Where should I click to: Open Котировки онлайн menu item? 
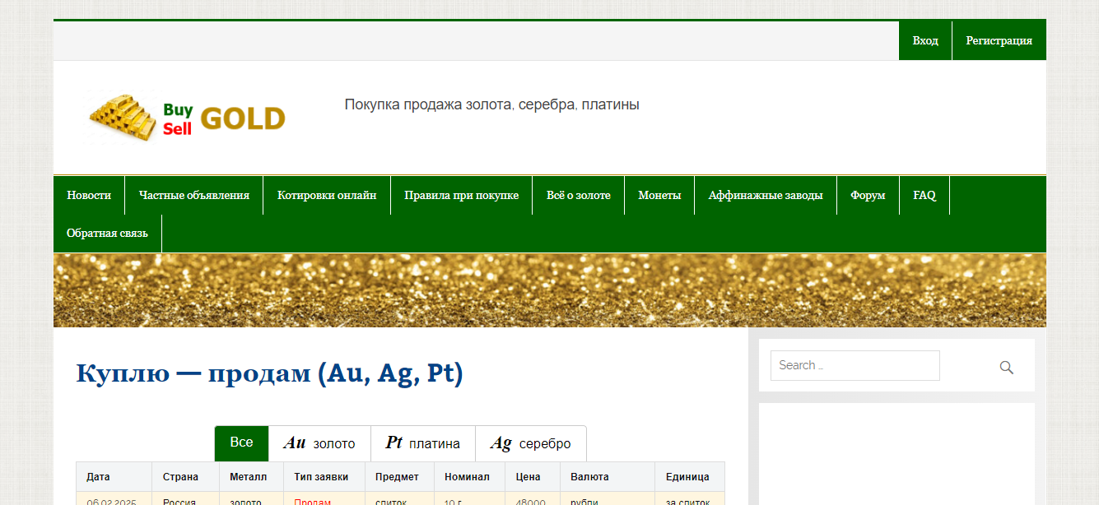pos(327,195)
